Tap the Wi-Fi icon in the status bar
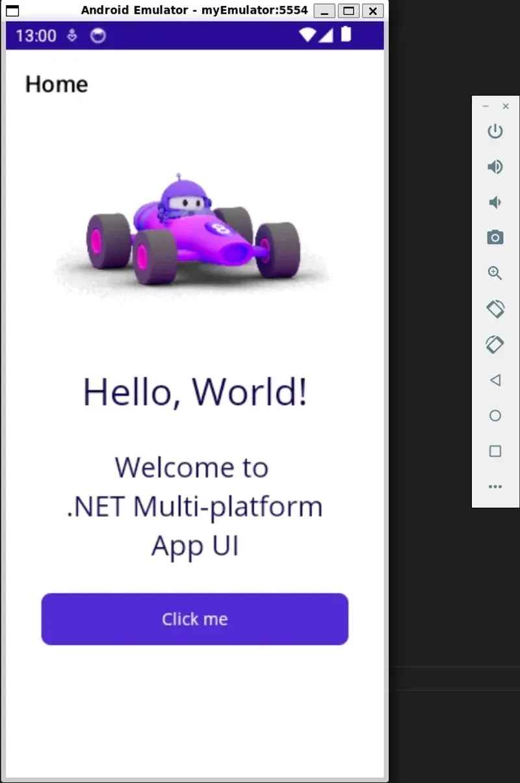This screenshot has height=783, width=520. pyautogui.click(x=307, y=36)
